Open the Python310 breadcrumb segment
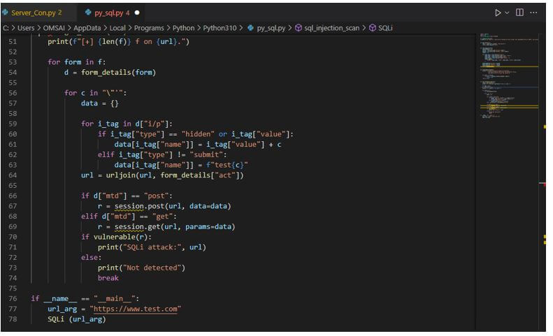 [220, 28]
